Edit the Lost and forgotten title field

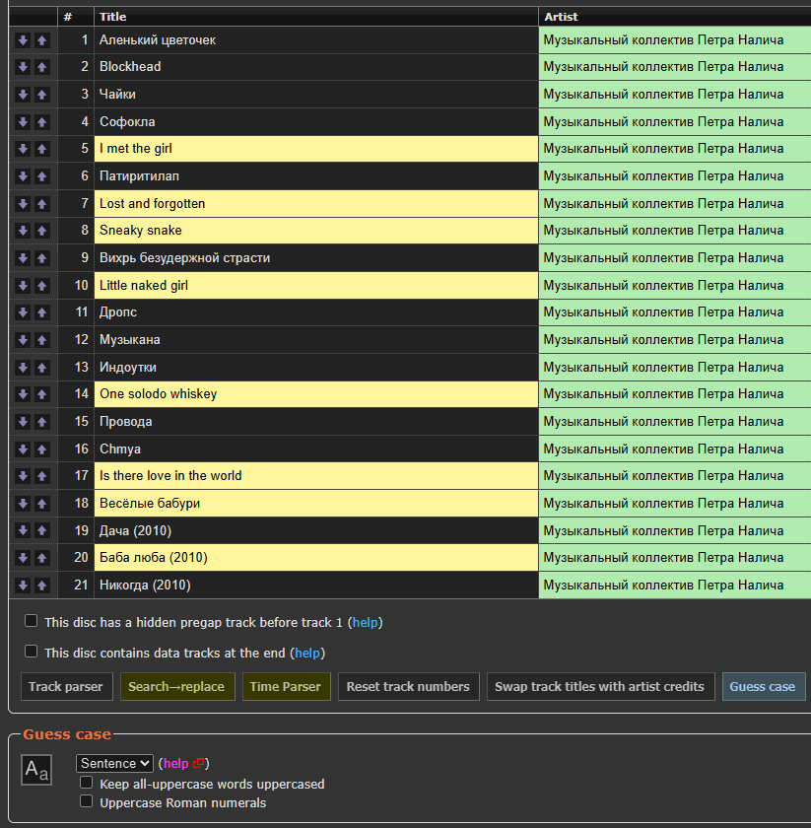coord(315,204)
